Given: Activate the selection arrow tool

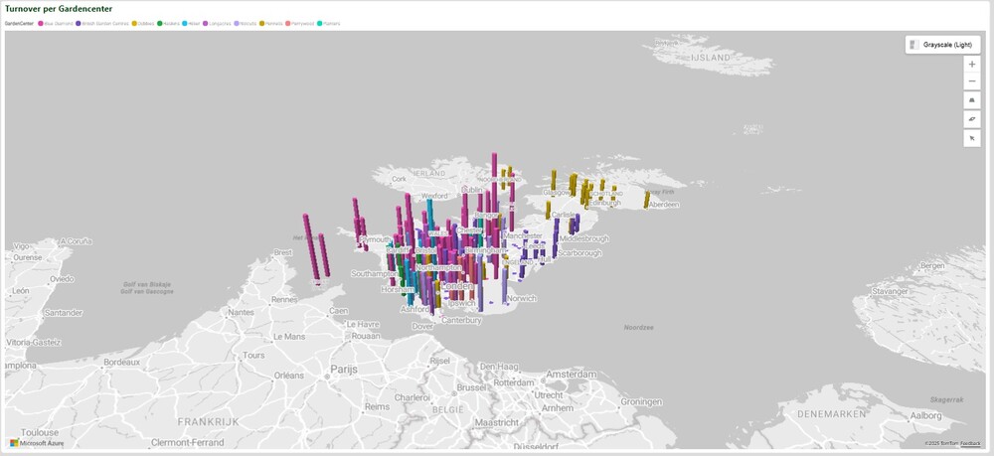Looking at the screenshot, I should point(972,138).
